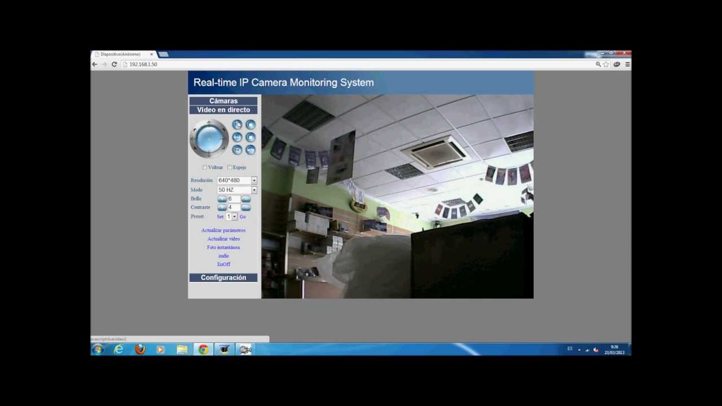Stop horizontal patrol icon
This screenshot has width=722, height=406.
[250, 137]
